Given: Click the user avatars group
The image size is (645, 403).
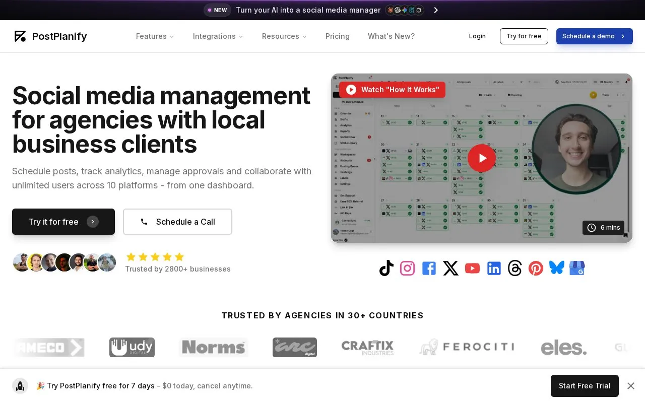Looking at the screenshot, I should [64, 262].
